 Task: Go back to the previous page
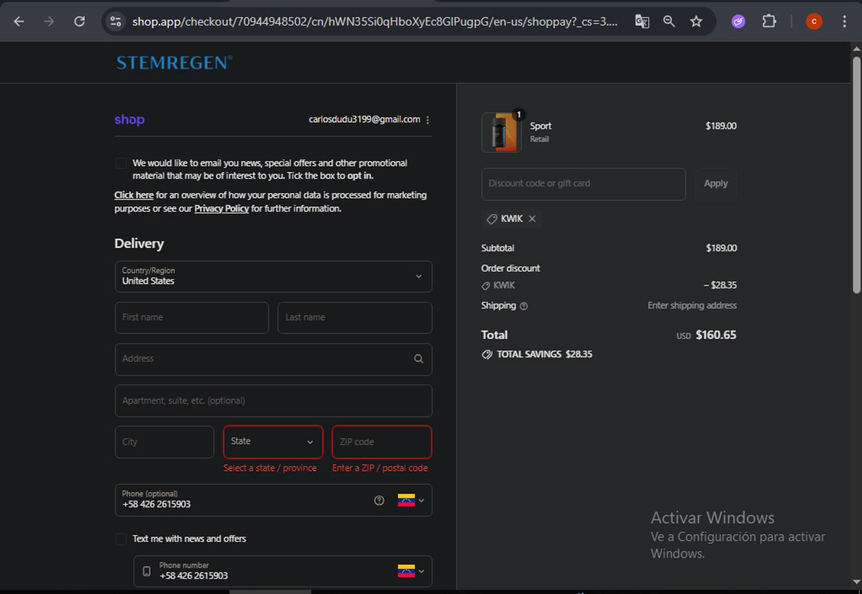(19, 21)
